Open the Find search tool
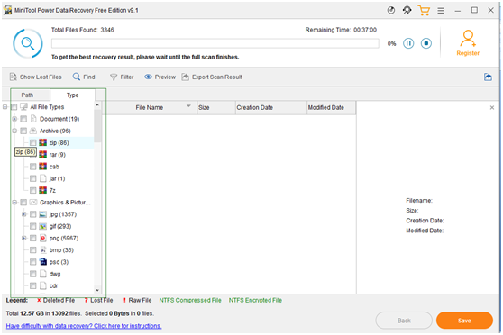 [84, 77]
